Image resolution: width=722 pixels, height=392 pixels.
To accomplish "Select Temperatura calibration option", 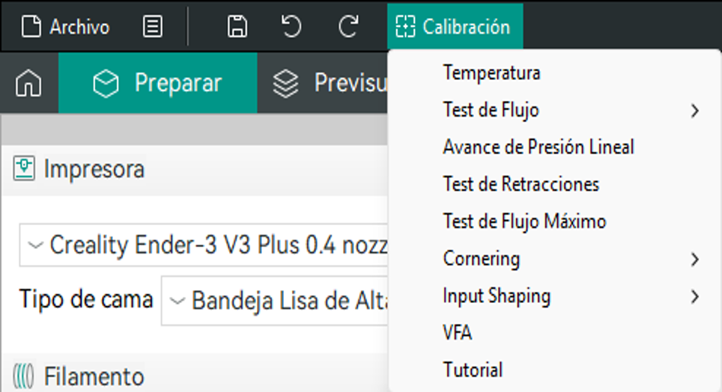I will [x=491, y=73].
